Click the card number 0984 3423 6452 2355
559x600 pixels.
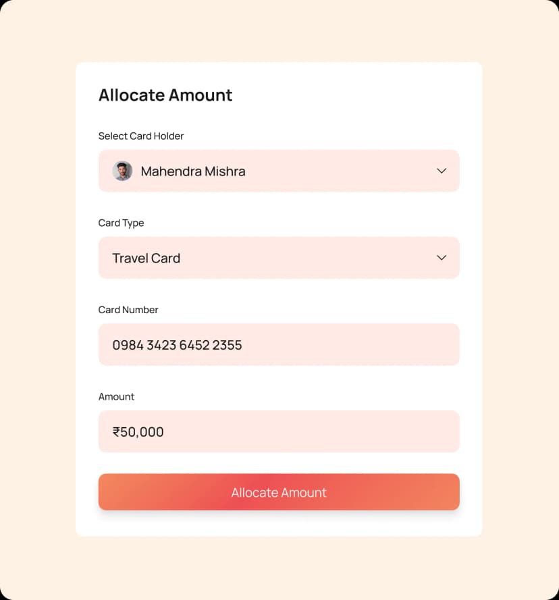click(x=177, y=345)
